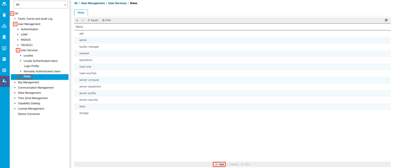The height and width of the screenshot is (168, 394).
Task: Collapse the User Management node
Action: click(15, 24)
